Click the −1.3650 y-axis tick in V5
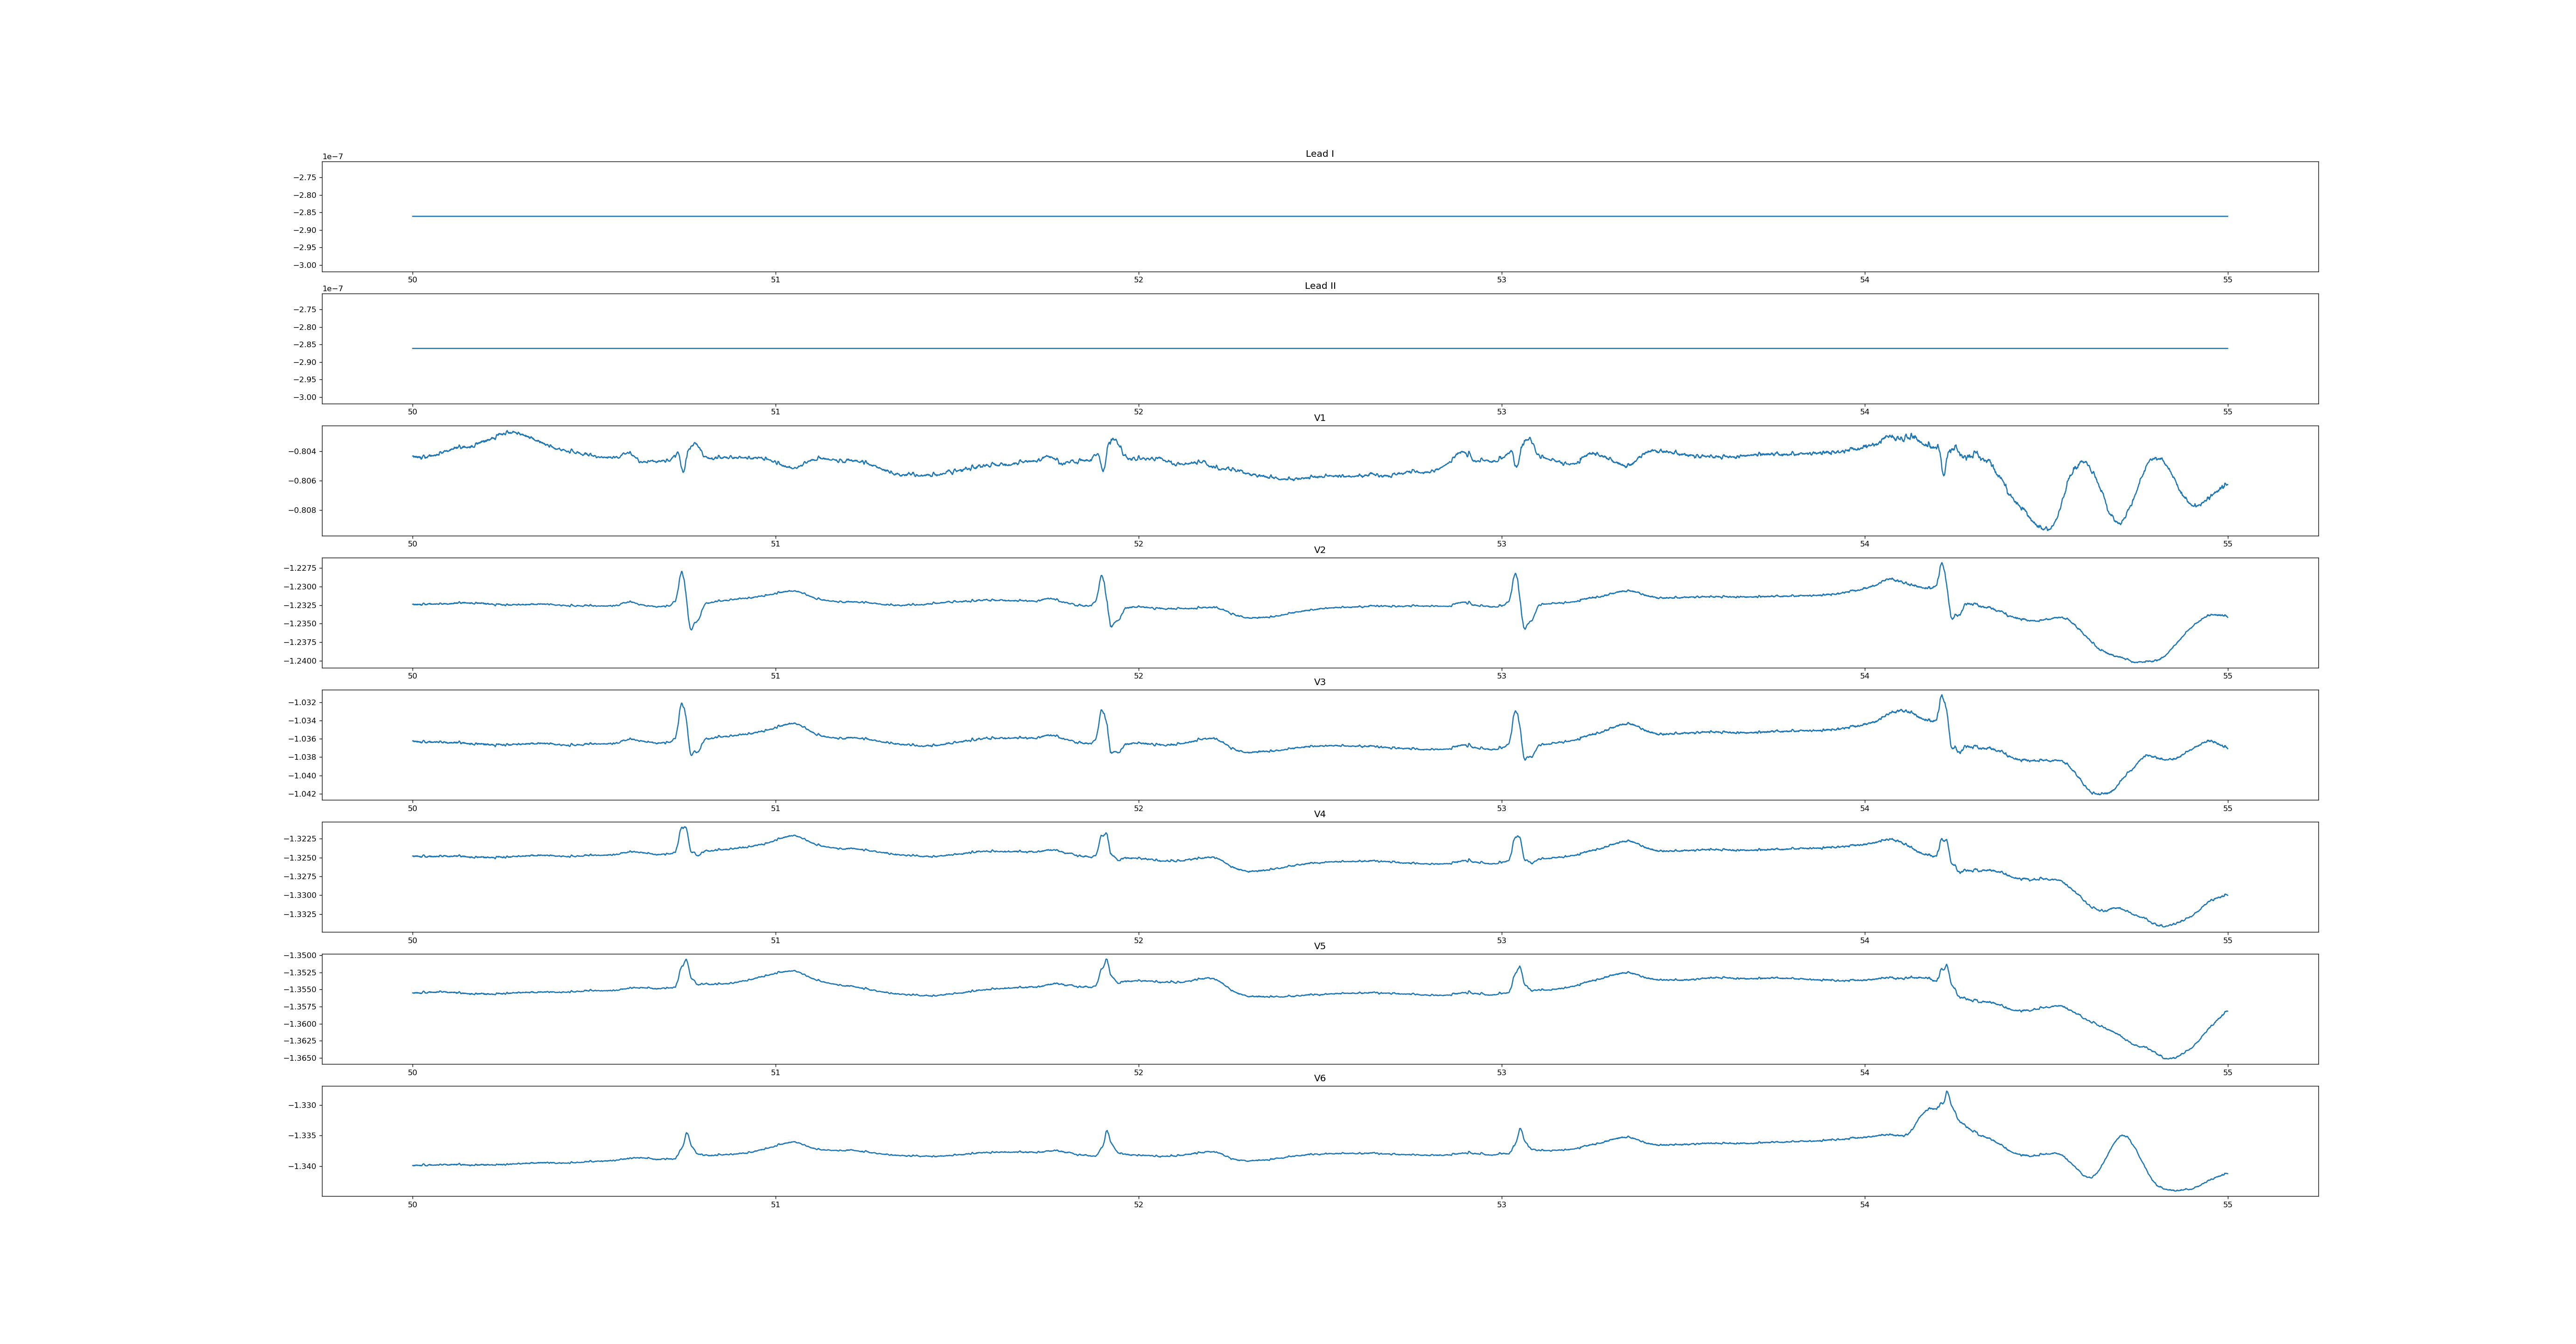The image size is (2576, 1344). (300, 1058)
